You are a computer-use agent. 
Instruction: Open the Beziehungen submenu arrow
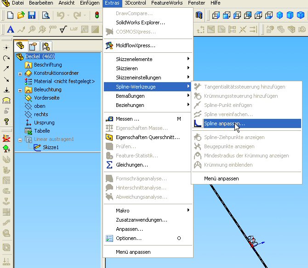pos(188,105)
